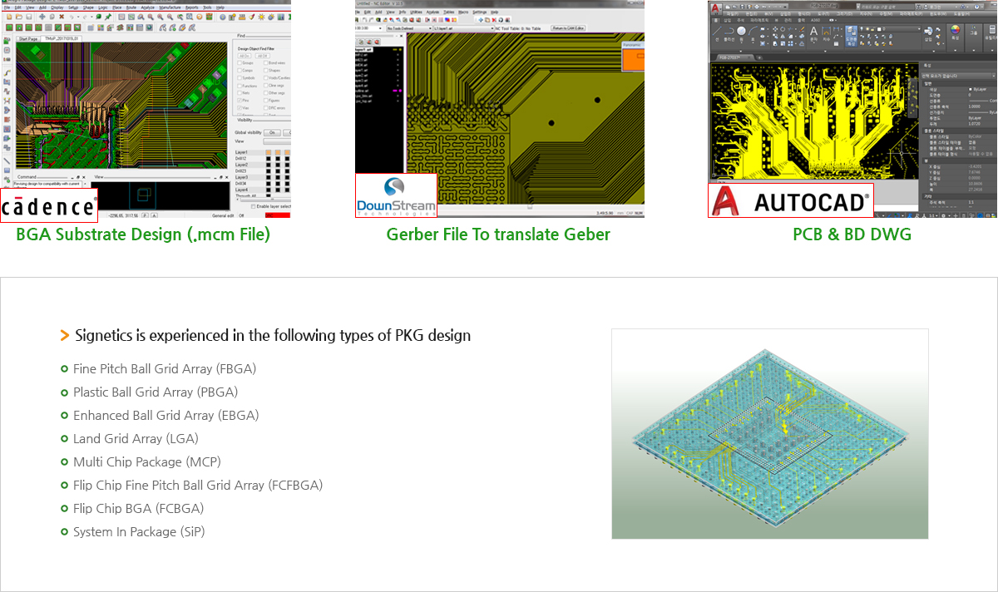This screenshot has width=998, height=592.
Task: Click the Open folder icon in Cadence toolbar
Action: (x=18, y=17)
